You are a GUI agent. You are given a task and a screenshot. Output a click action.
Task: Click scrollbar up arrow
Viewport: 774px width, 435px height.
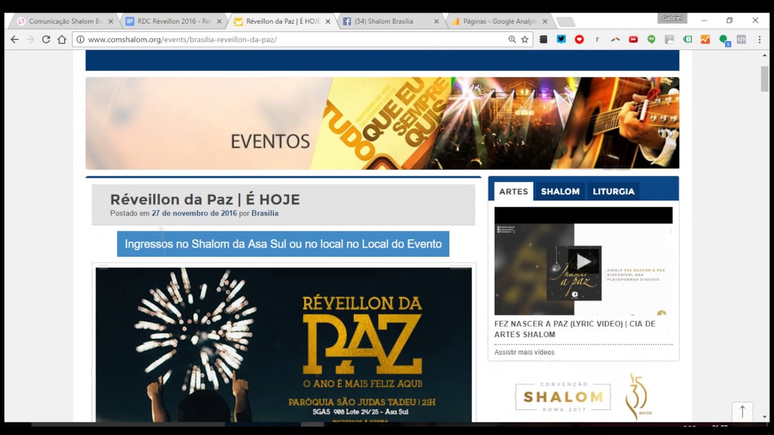pyautogui.click(x=764, y=55)
